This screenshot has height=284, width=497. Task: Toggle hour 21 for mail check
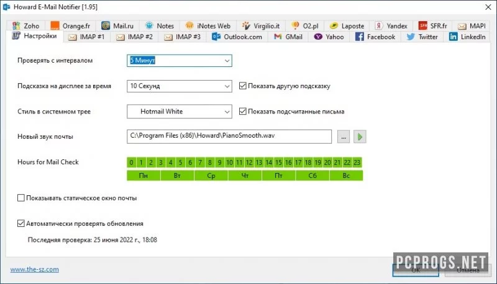point(337,162)
